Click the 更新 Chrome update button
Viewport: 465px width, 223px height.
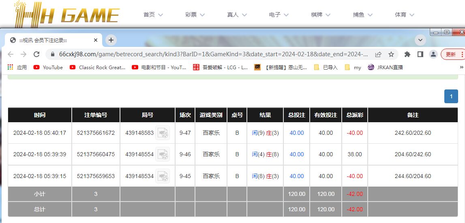(453, 54)
